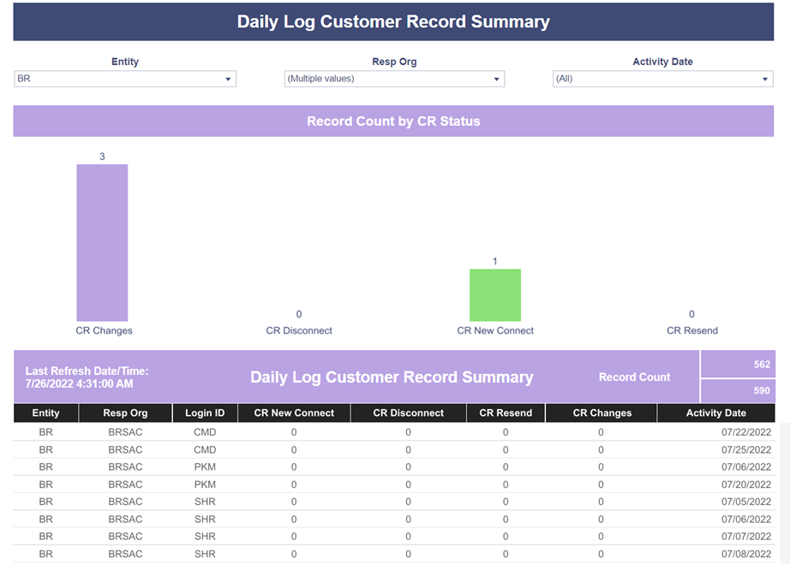Select the green CR New Connect bar

[495, 294]
